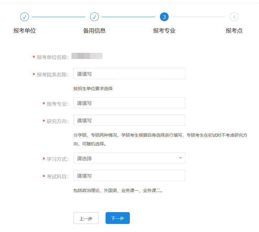This screenshot has height=232, width=259.
Task: Click the checkmark circle above 报考单位
Action: pyautogui.click(x=24, y=17)
